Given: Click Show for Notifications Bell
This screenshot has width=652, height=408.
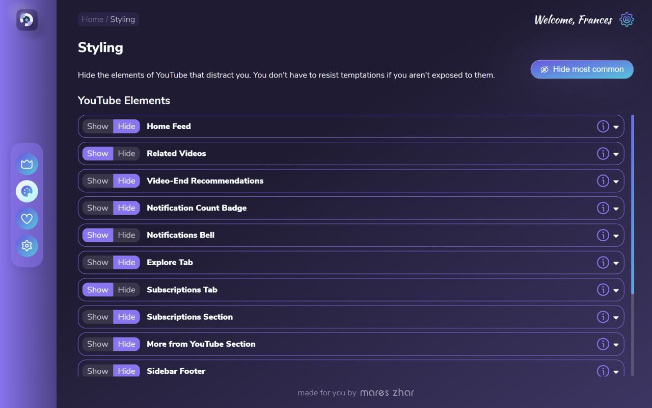Looking at the screenshot, I should (x=98, y=235).
